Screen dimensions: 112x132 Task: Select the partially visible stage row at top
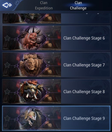[x=56, y=18]
